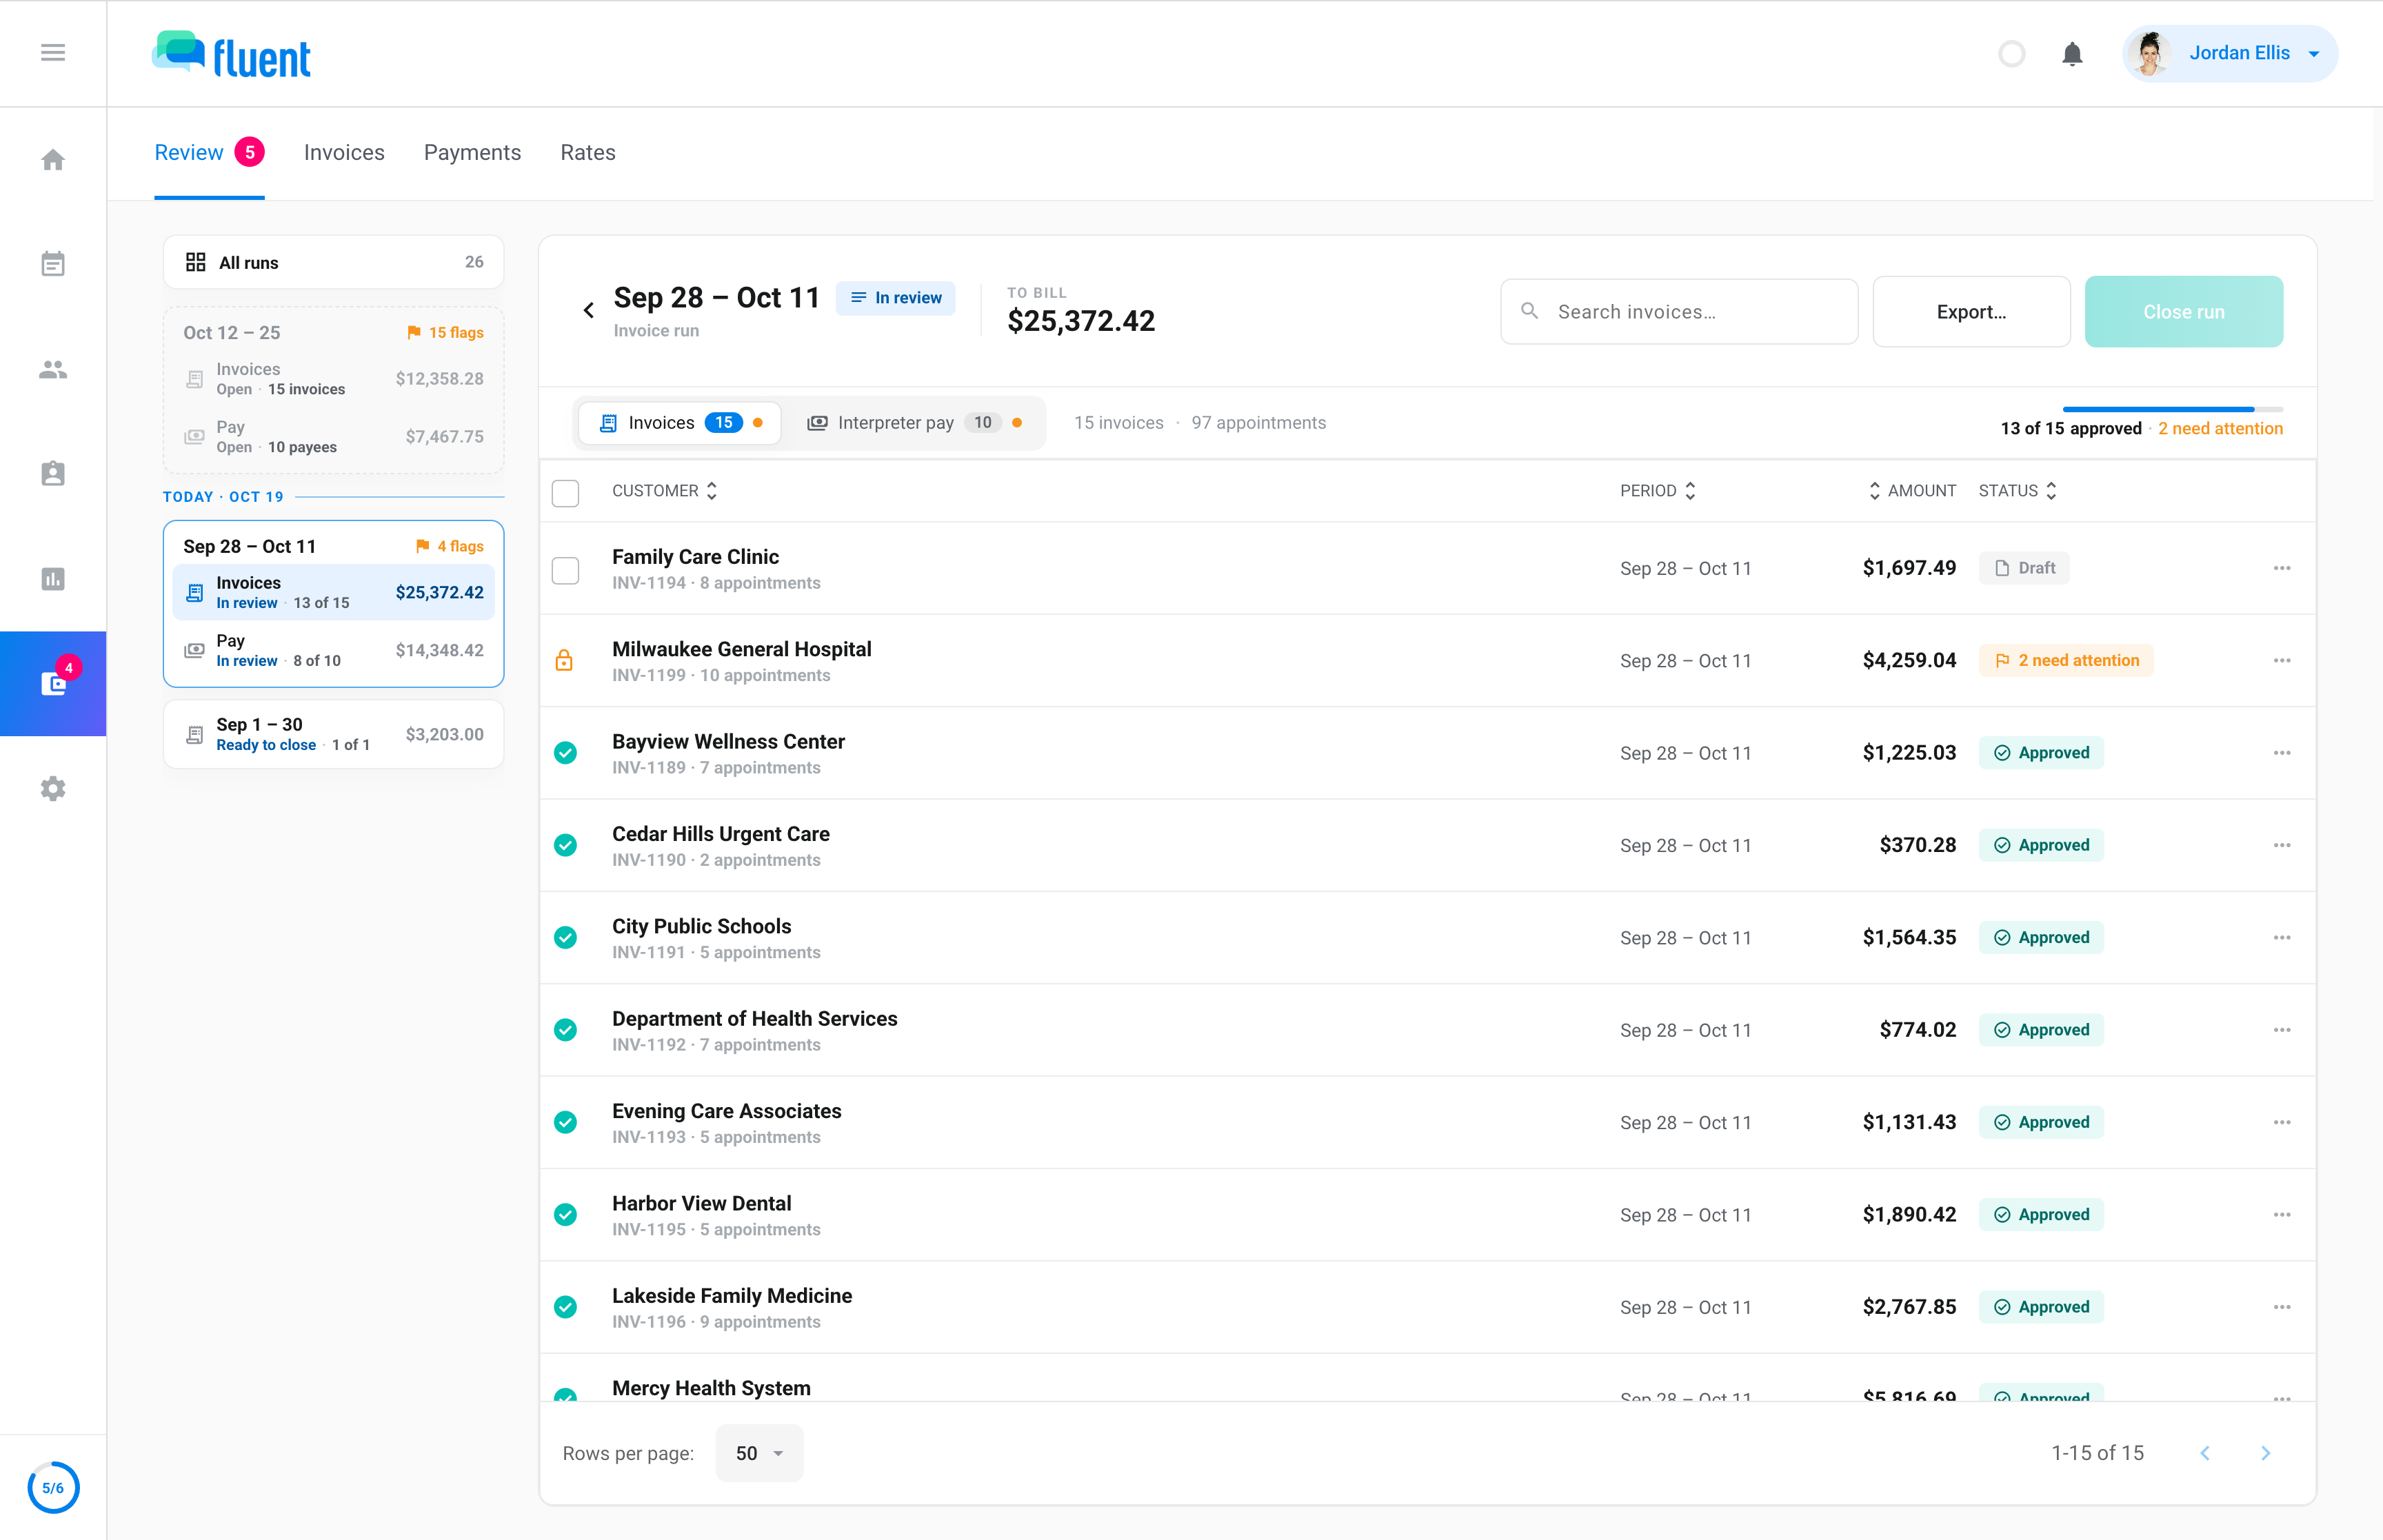Go back using the left chevron
The width and height of the screenshot is (2383, 1540).
click(589, 311)
